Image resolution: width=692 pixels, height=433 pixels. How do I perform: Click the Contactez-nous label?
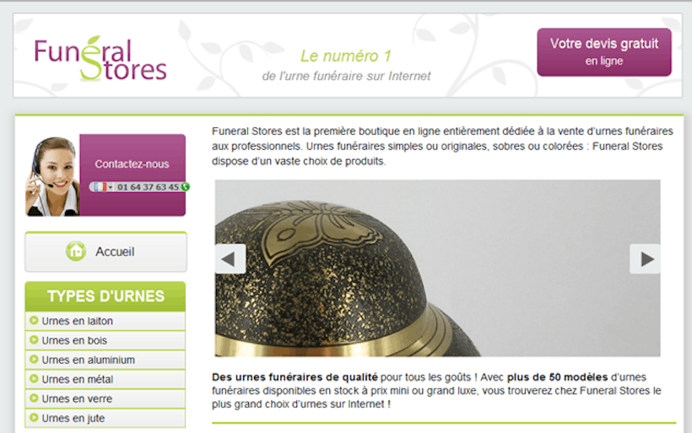[x=132, y=164]
